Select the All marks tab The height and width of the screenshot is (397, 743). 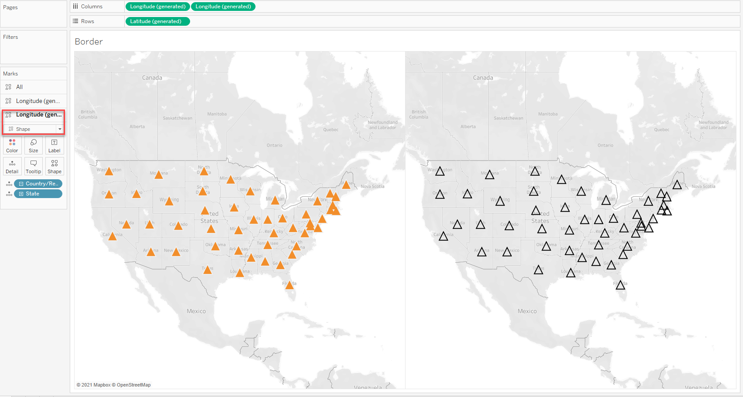(x=19, y=87)
